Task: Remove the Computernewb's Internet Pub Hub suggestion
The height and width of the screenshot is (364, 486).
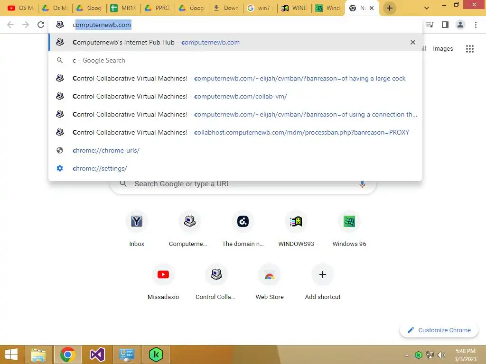Action: pyautogui.click(x=413, y=42)
